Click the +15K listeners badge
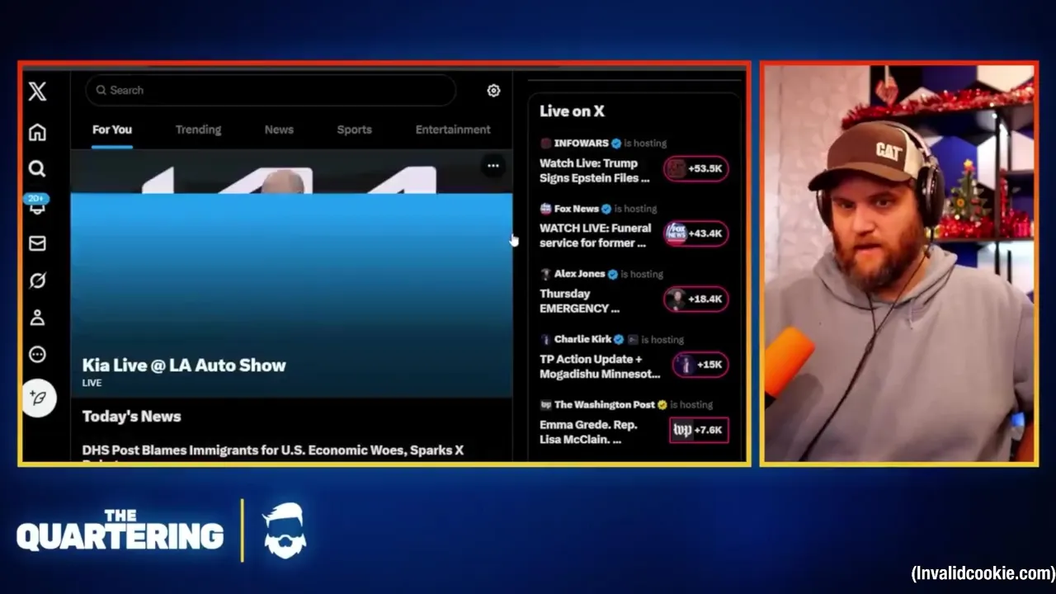This screenshot has height=594, width=1056. 700,364
